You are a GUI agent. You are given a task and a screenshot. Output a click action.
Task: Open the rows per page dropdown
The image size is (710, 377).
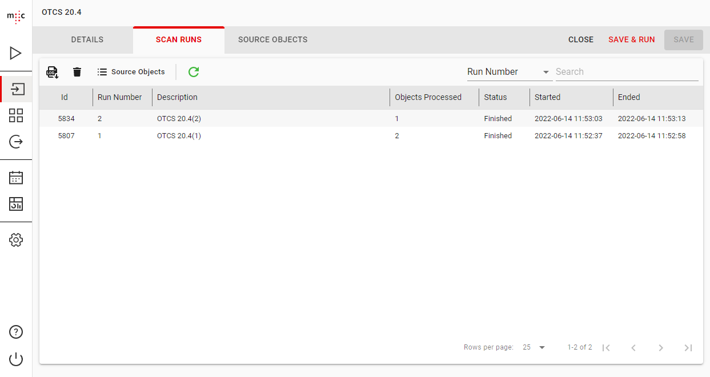[x=534, y=347]
